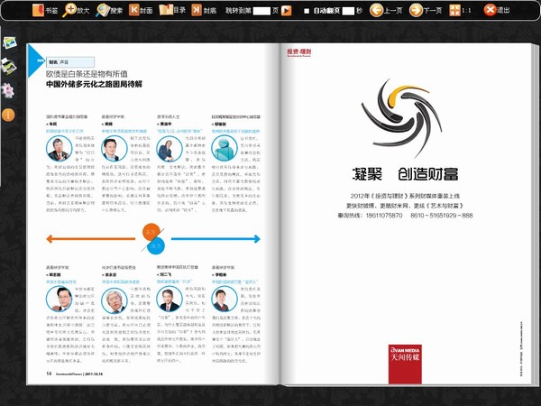Go to previous page with 上一页

click(x=386, y=10)
